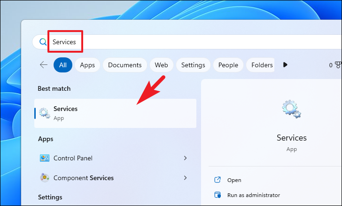
Task: Go back with the left arrow
Action: tap(44, 64)
